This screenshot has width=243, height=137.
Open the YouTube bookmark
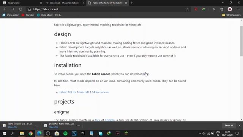[x=28, y=15]
